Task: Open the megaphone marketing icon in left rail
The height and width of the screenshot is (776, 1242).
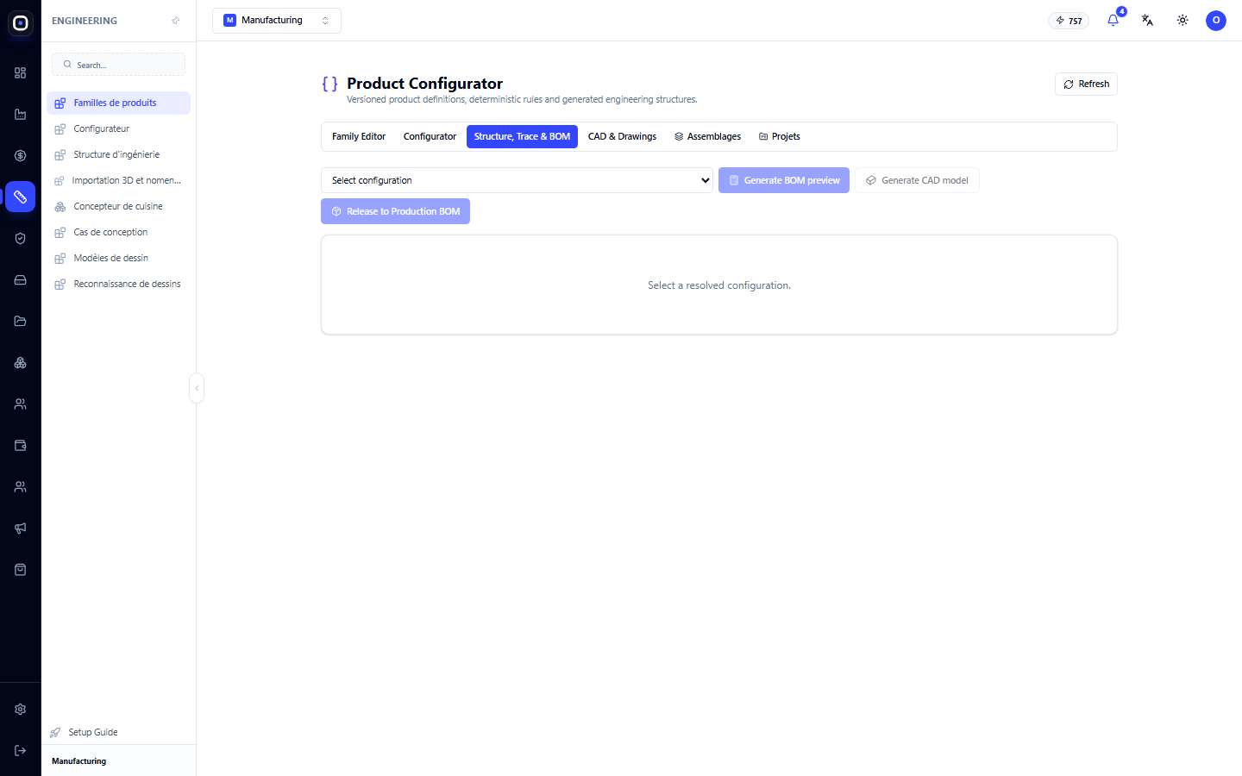Action: 21,529
